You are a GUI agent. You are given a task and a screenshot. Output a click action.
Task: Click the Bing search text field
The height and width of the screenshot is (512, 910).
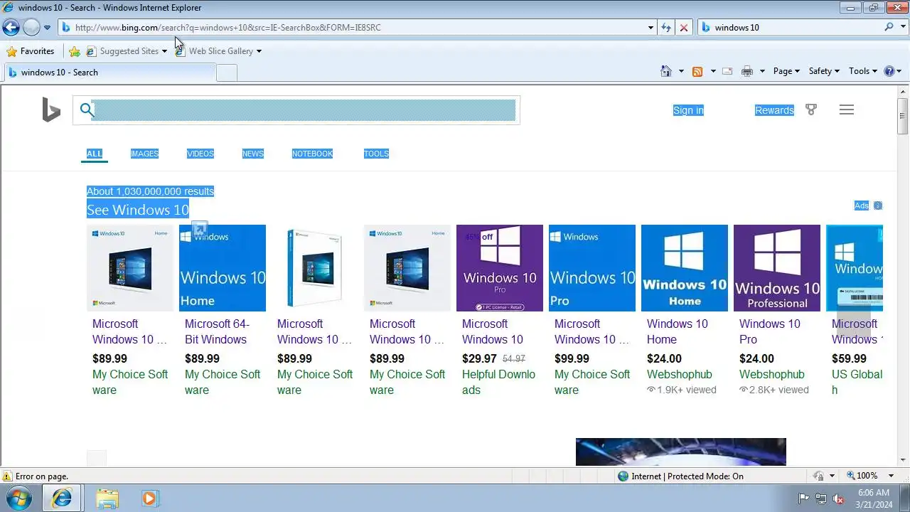pos(304,110)
